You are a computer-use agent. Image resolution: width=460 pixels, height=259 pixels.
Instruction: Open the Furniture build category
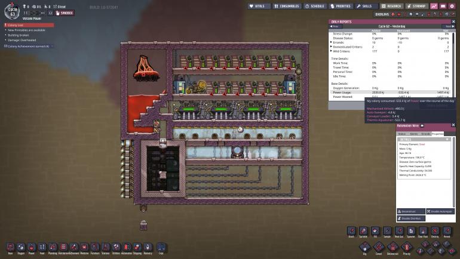click(x=95, y=247)
